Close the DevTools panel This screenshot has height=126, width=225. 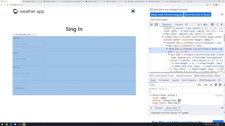(x=221, y=24)
